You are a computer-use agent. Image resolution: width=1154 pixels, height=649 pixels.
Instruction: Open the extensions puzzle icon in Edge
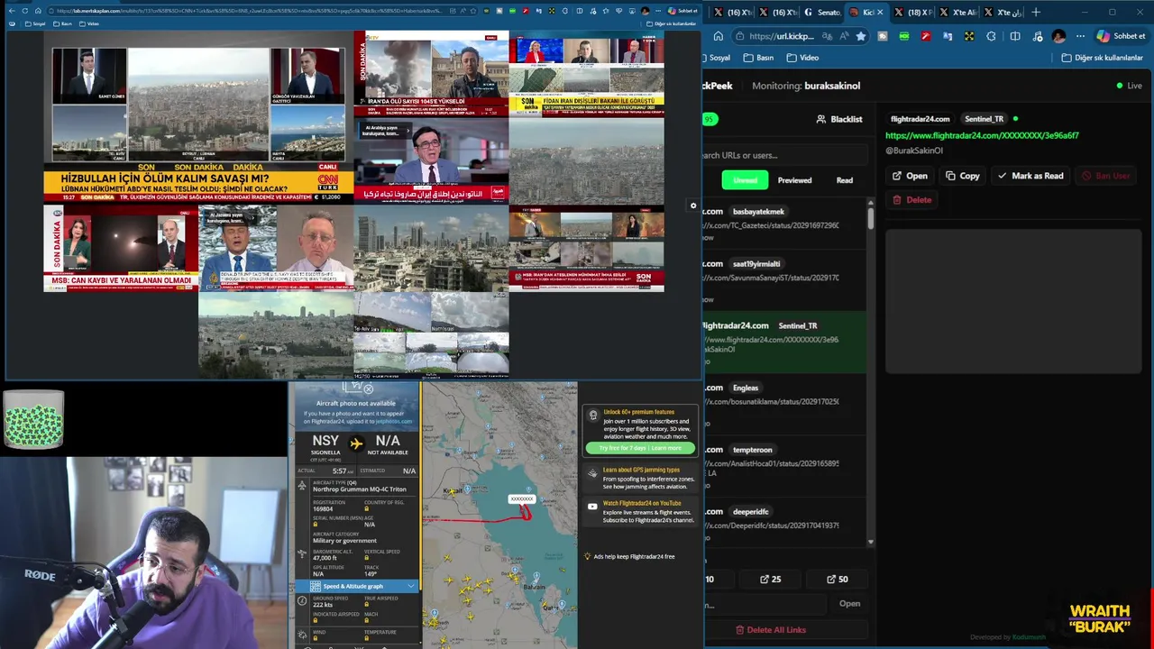(991, 36)
